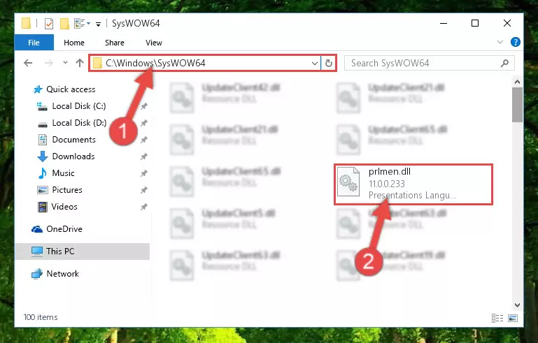Go back with the Back arrow

28,63
